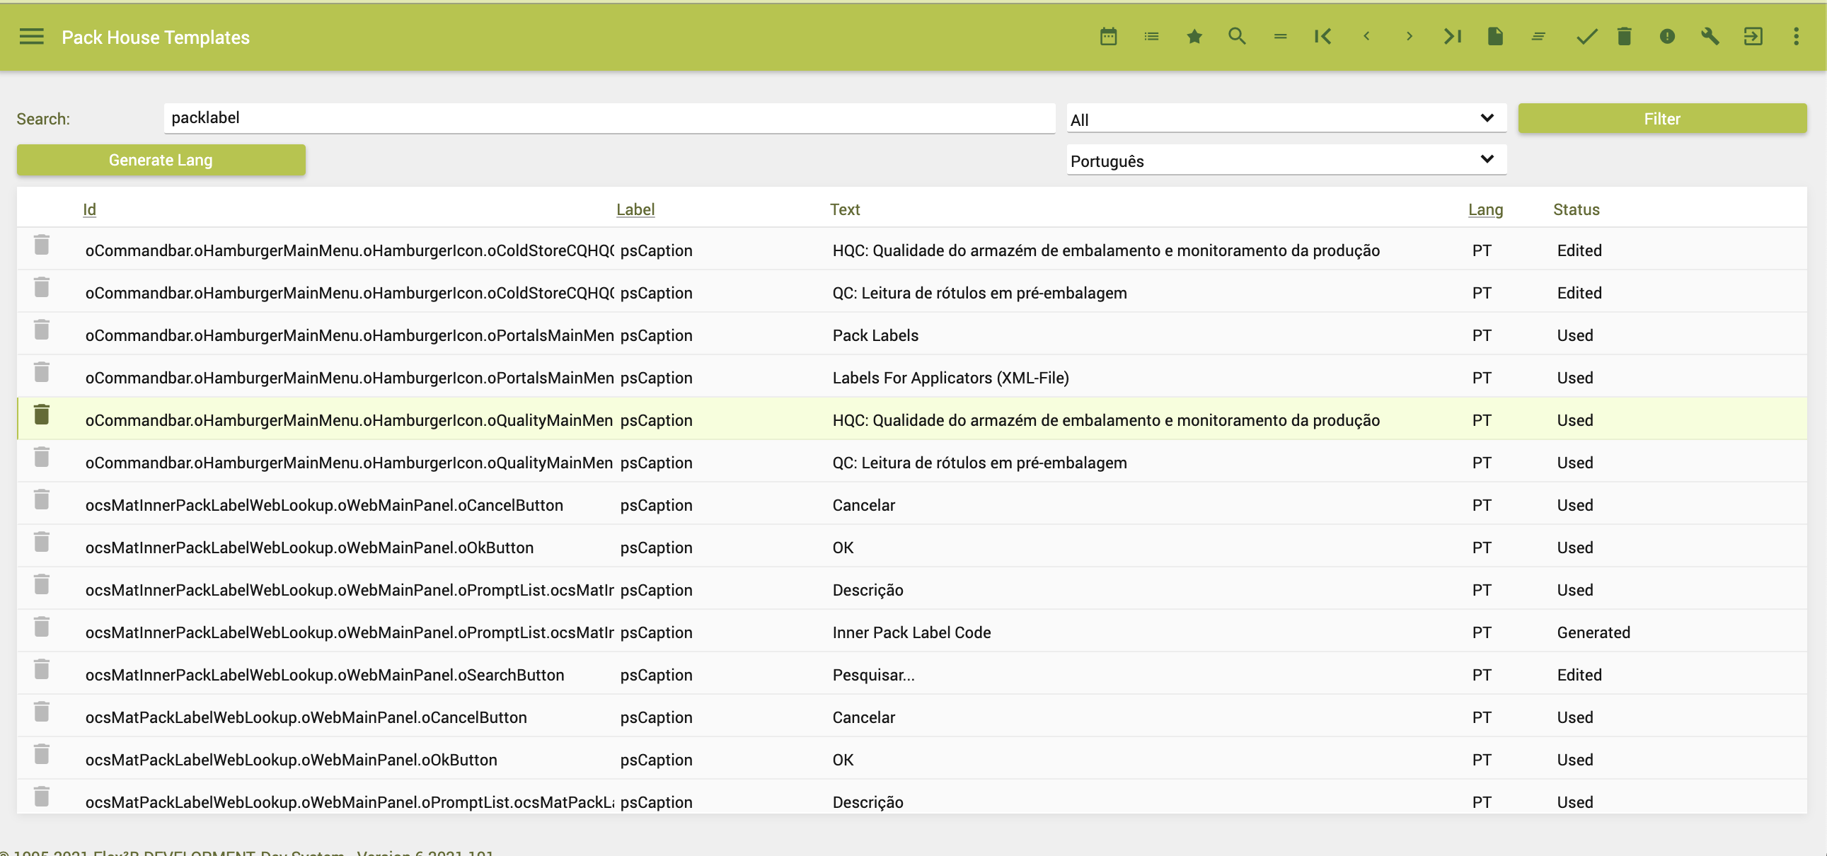Select ocsMatInnerPackLabelWebLookup.oWebMainPanel.oCancelButton id
Viewport: 1827px width, 856px height.
[x=324, y=505]
